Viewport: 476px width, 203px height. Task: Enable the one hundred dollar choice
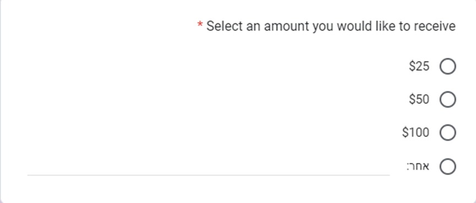coord(448,133)
